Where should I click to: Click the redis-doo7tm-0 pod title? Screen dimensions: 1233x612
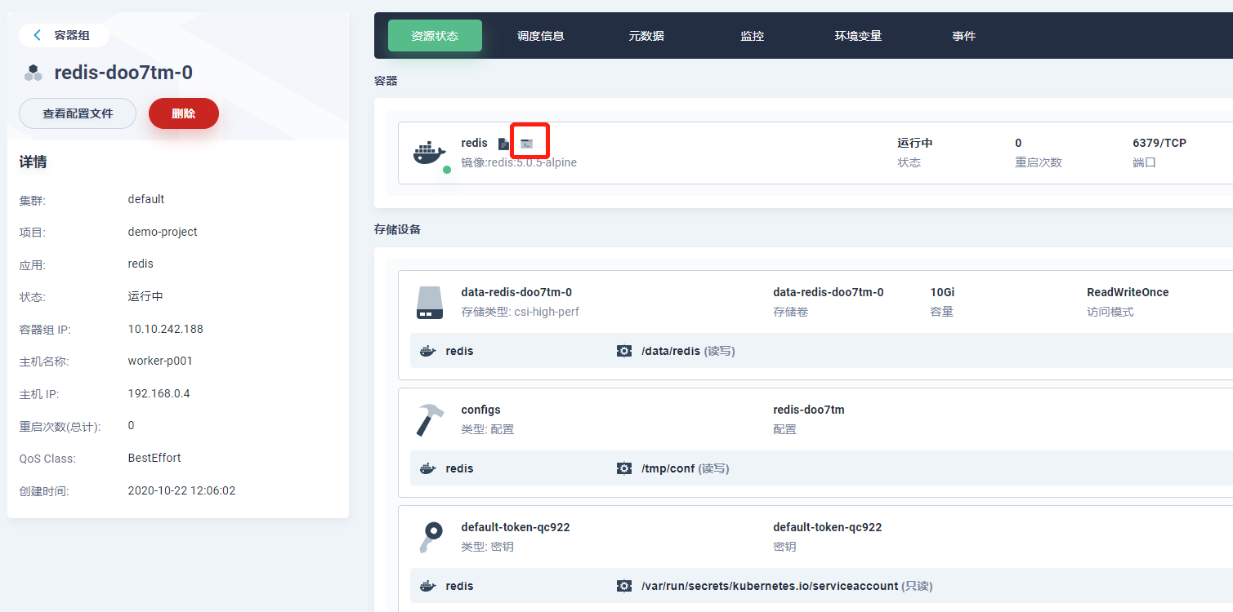[123, 73]
